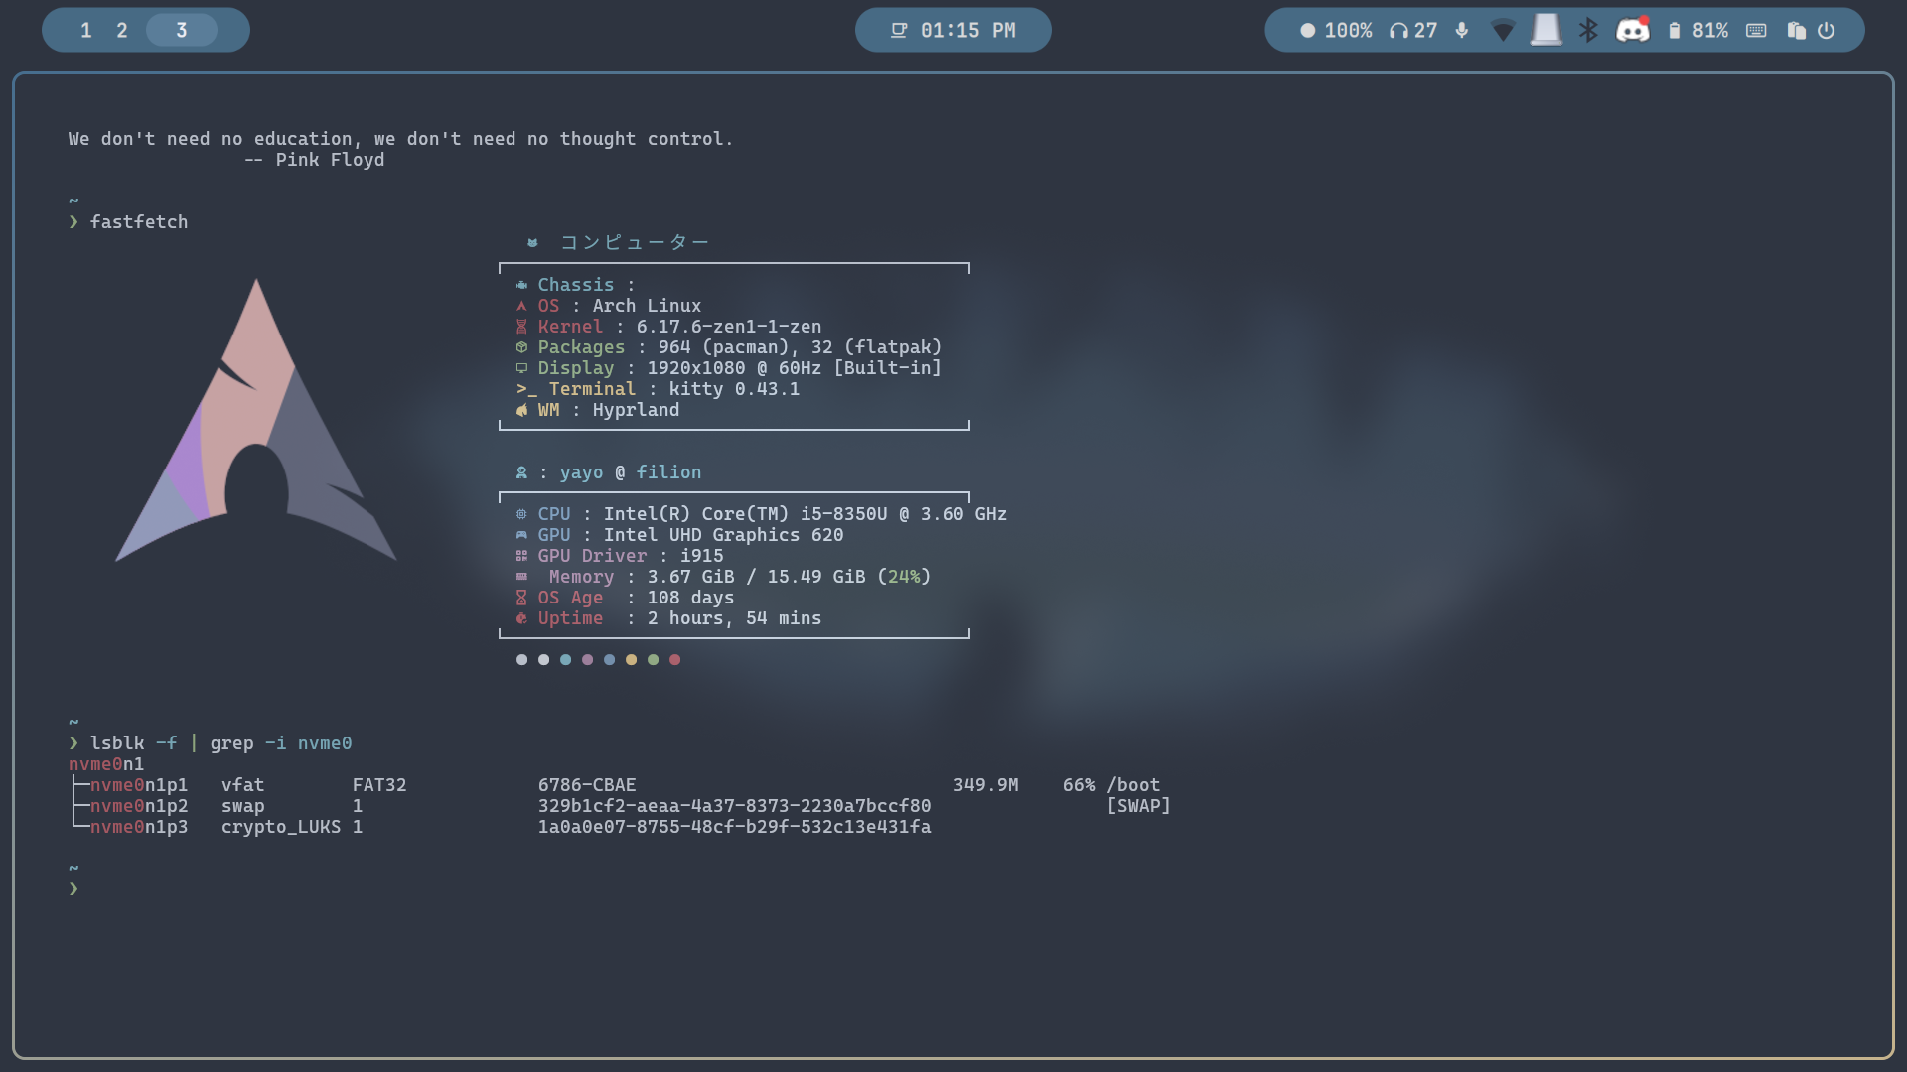Screen dimensions: 1907x1072
Task: Click the 01:15 PM clock module
Action: coord(953,31)
